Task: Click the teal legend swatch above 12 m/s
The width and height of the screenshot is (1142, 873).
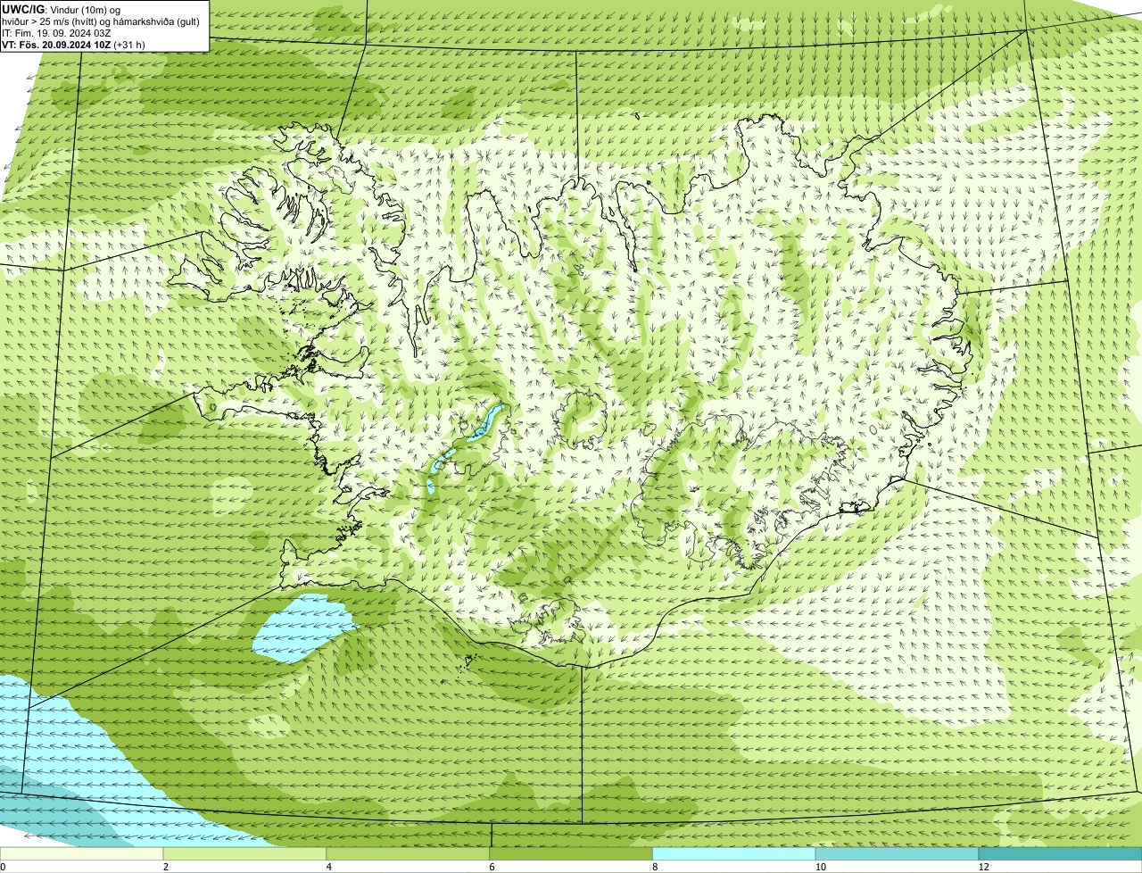Action: (1060, 854)
